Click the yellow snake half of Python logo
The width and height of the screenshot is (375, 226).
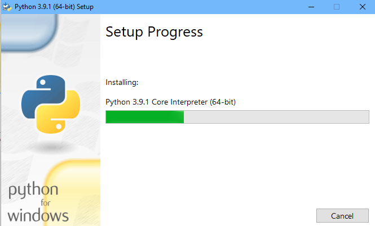[x=58, y=116]
